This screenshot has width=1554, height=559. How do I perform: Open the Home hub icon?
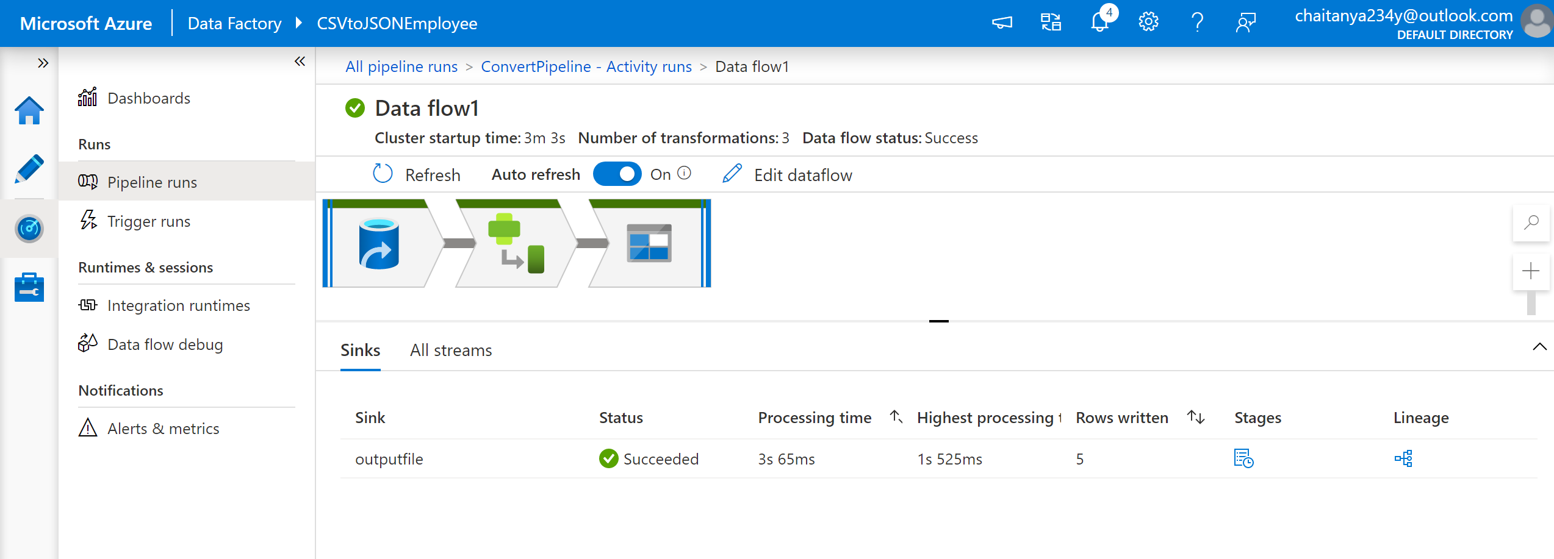pyautogui.click(x=29, y=110)
